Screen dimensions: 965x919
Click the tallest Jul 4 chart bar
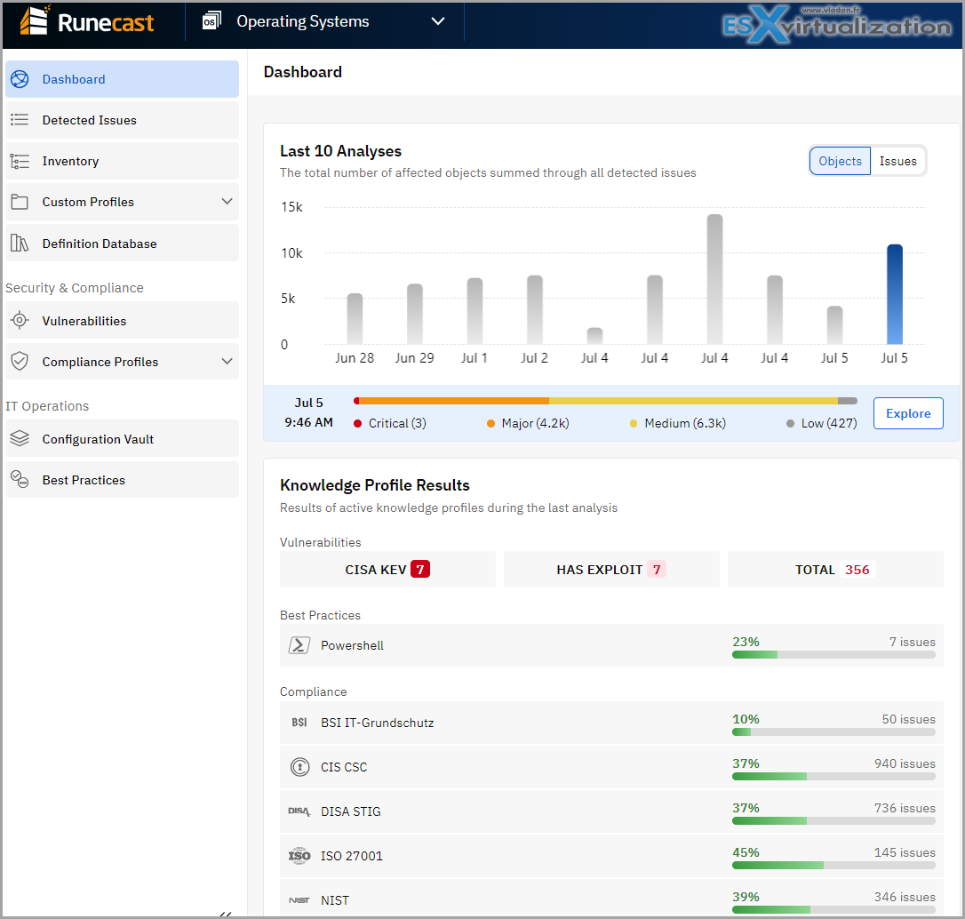[x=714, y=279]
